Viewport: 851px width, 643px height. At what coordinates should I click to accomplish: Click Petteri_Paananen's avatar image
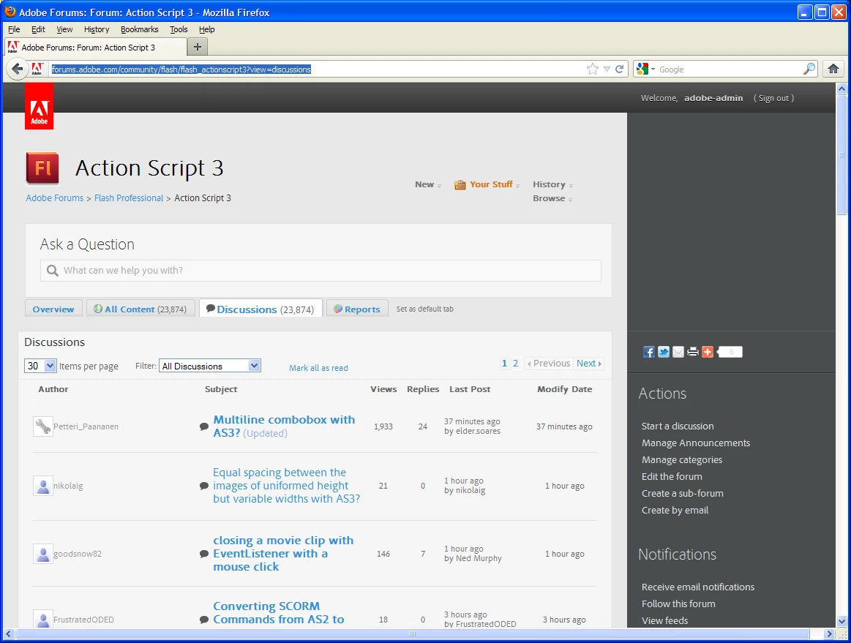point(43,426)
